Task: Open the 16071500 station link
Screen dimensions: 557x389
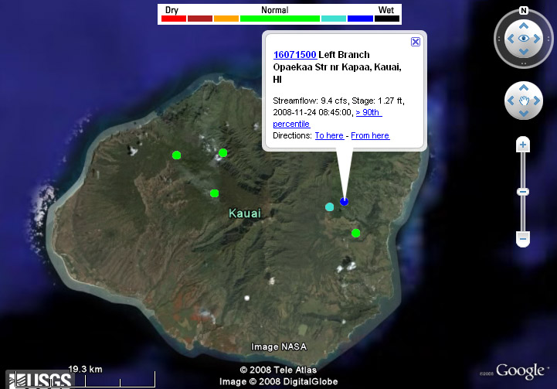Action: (x=295, y=55)
